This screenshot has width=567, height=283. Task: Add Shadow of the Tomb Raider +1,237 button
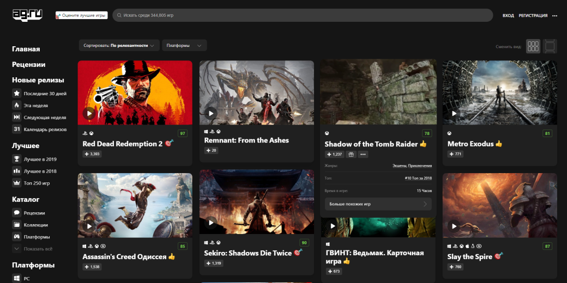pyautogui.click(x=335, y=155)
